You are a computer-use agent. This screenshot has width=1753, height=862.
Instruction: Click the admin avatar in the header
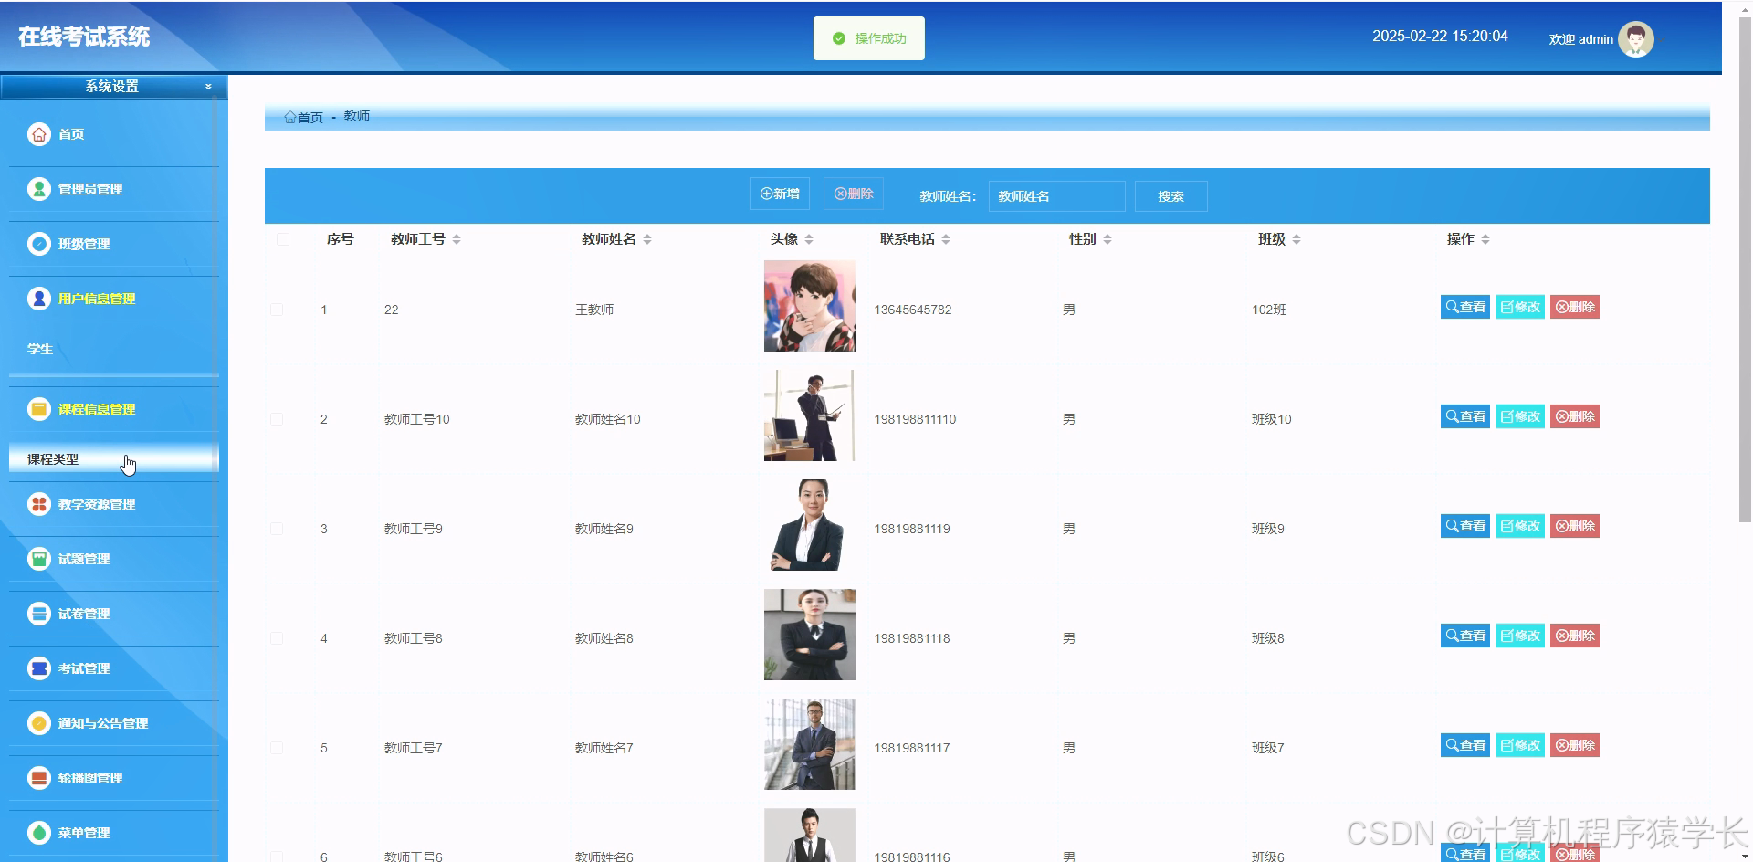1635,39
